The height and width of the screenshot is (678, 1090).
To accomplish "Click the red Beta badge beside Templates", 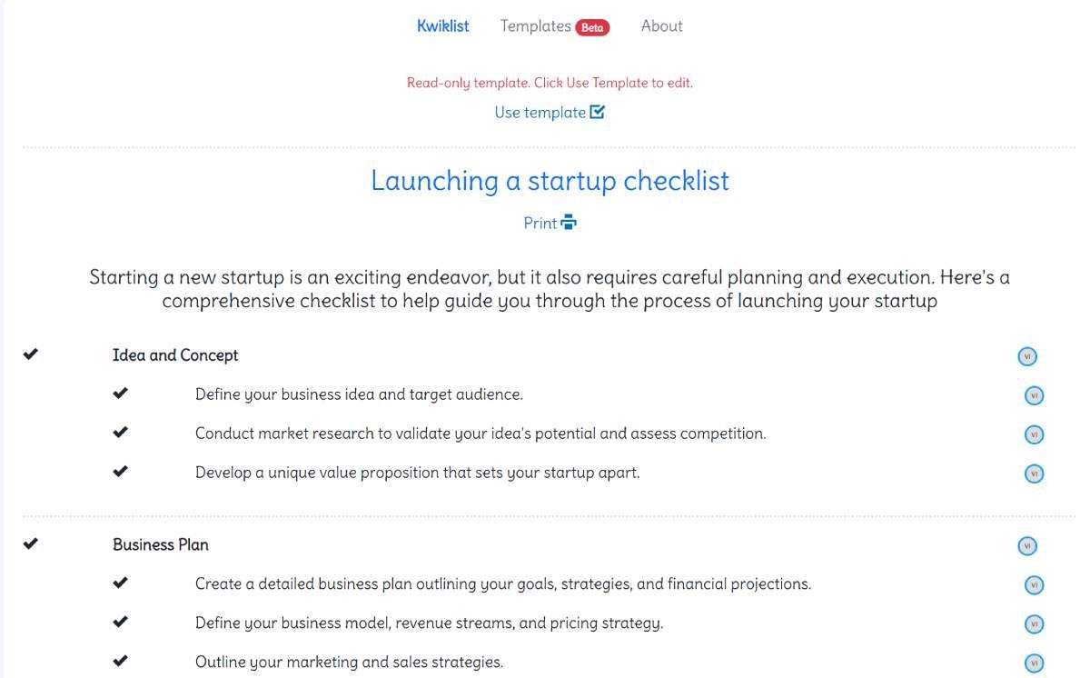I will [x=591, y=26].
